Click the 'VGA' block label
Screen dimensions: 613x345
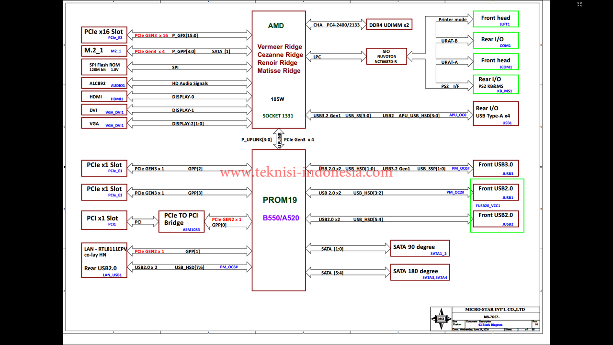coord(94,124)
